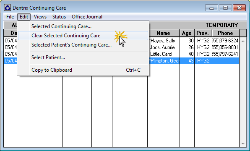Click HYG2 provider in Little row

[x=203, y=54]
